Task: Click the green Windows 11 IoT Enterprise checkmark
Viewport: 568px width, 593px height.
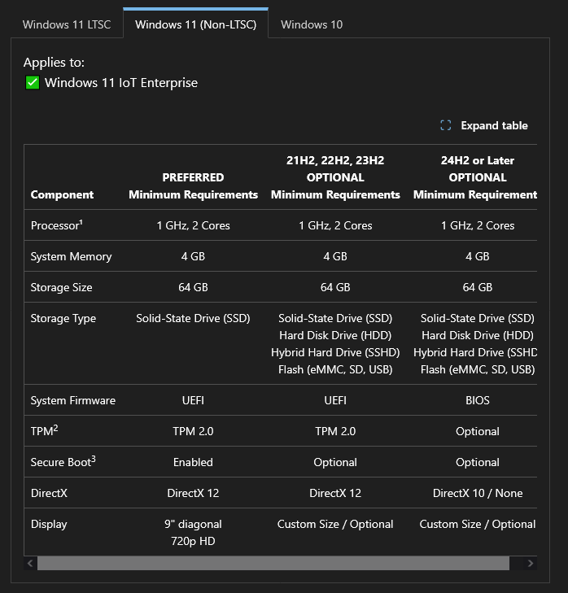Action: click(x=33, y=82)
